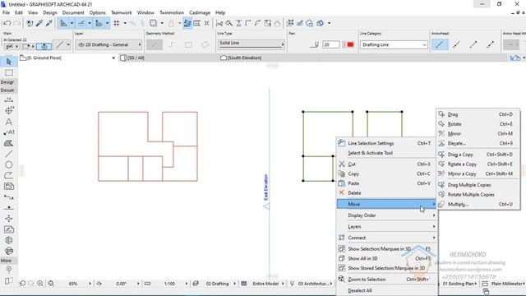Click the pen number field showing 20
This screenshot has height=296, width=526.
pyautogui.click(x=331, y=44)
